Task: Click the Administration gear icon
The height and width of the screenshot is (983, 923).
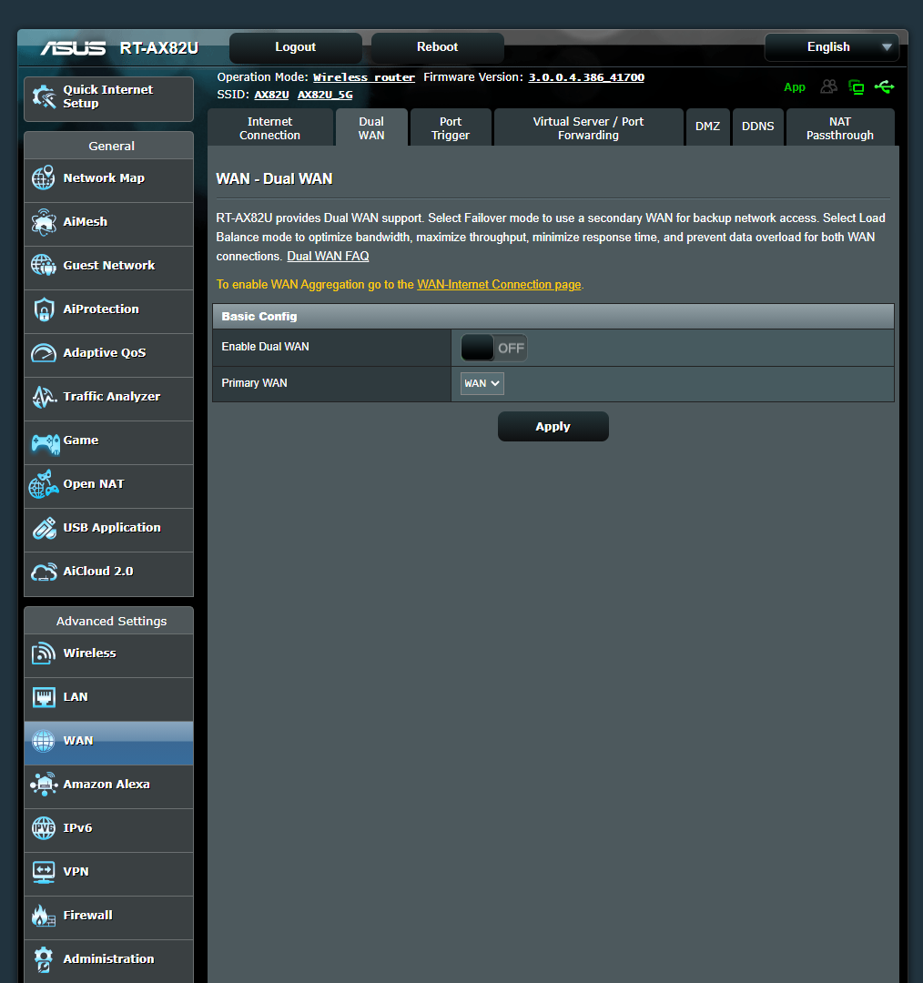Action: point(44,959)
